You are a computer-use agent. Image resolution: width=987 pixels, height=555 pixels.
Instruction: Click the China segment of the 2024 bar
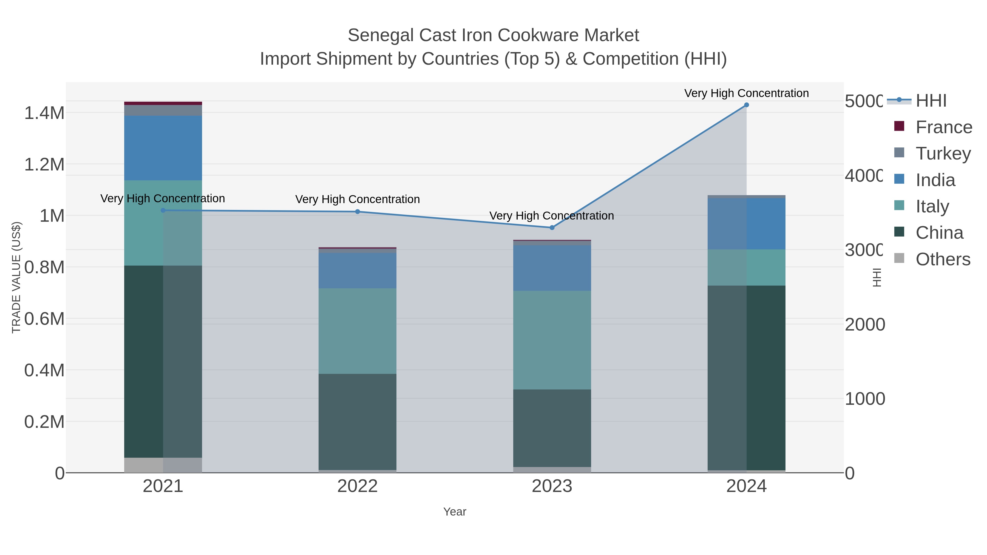746,378
